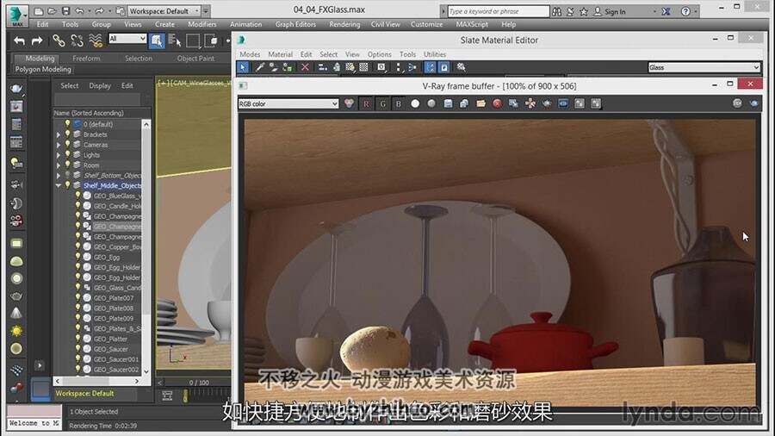775x436 pixels.
Task: Toggle the red channel R button
Action: pos(366,103)
